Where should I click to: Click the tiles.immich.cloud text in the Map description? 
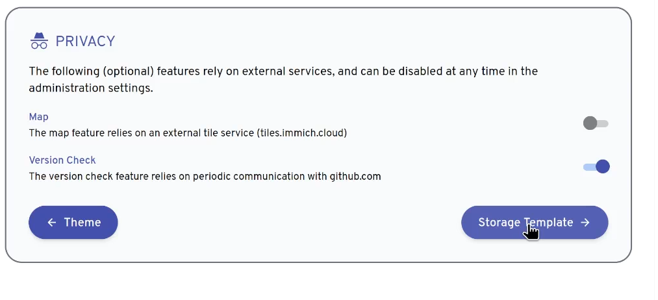pyautogui.click(x=302, y=133)
